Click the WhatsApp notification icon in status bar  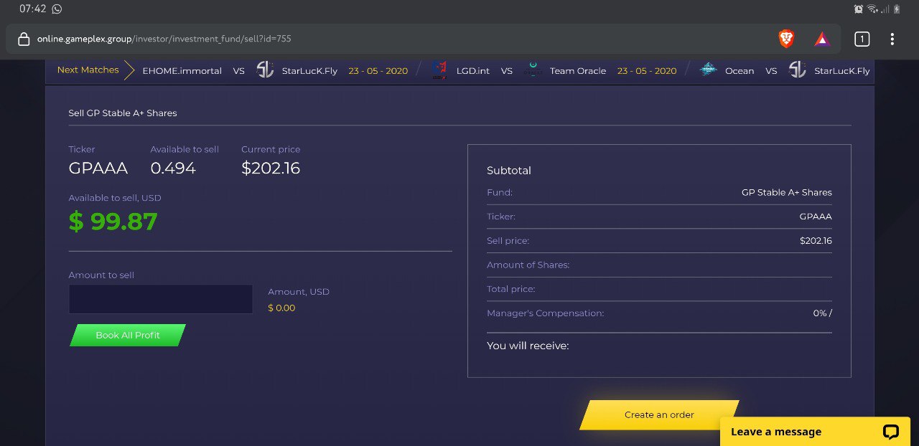(x=57, y=9)
